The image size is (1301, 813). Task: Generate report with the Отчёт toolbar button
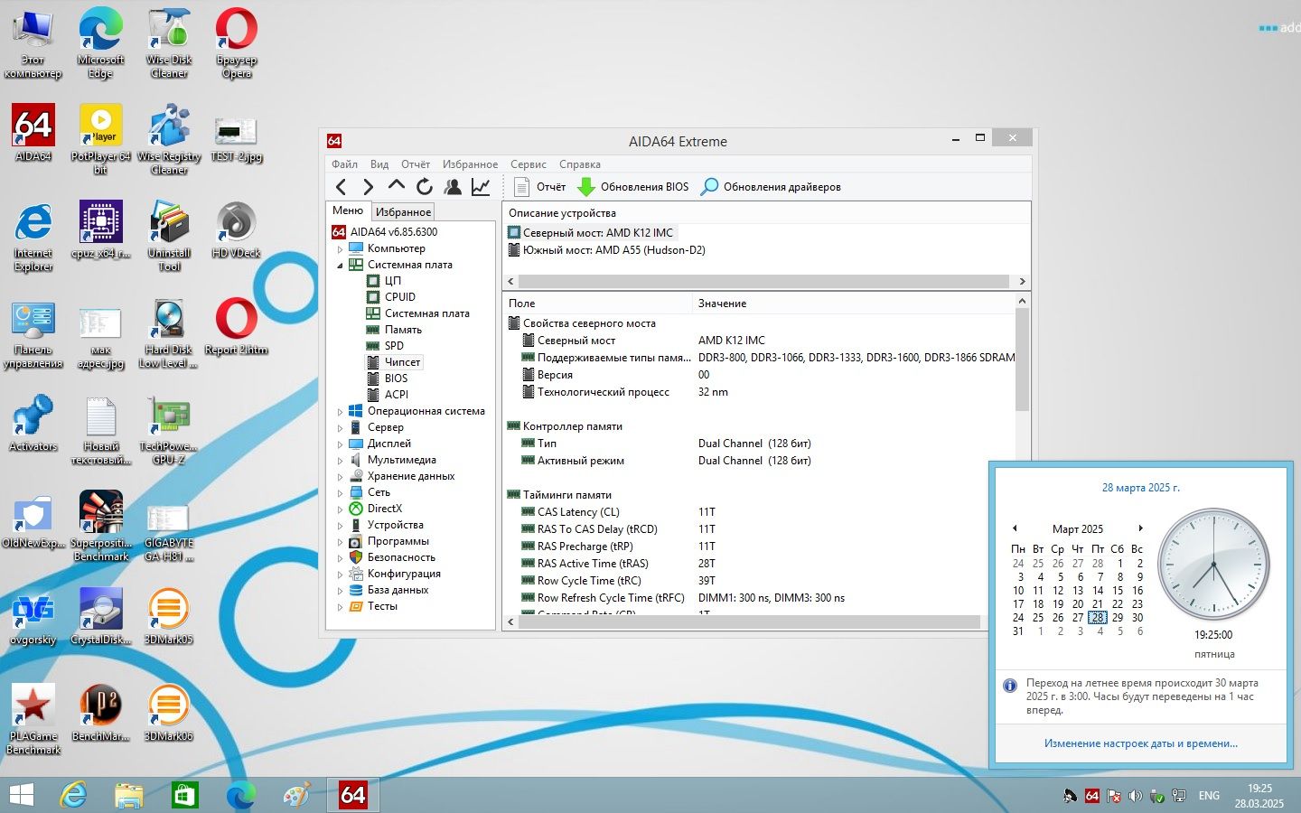(x=539, y=187)
